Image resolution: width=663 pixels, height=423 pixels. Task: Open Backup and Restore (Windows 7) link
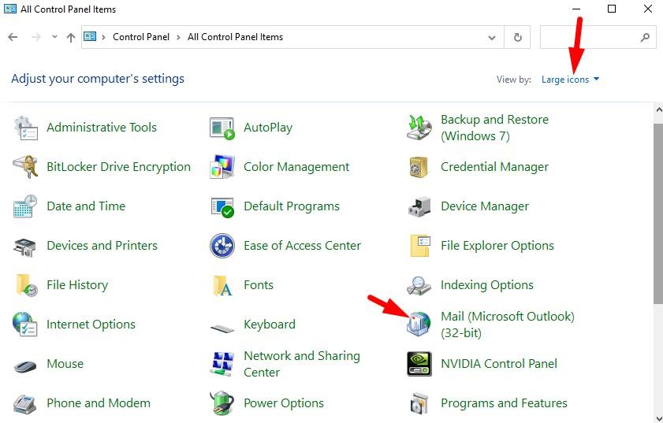coord(494,128)
